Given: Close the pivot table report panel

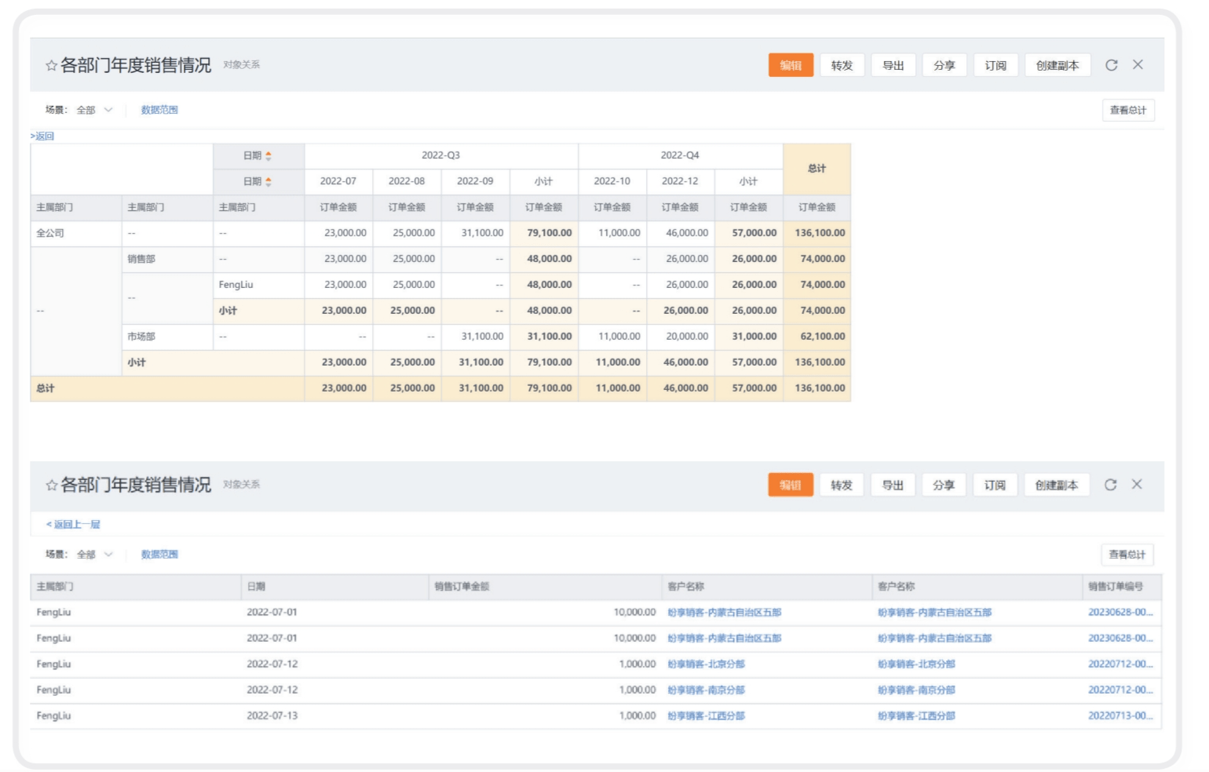Looking at the screenshot, I should 1138,64.
